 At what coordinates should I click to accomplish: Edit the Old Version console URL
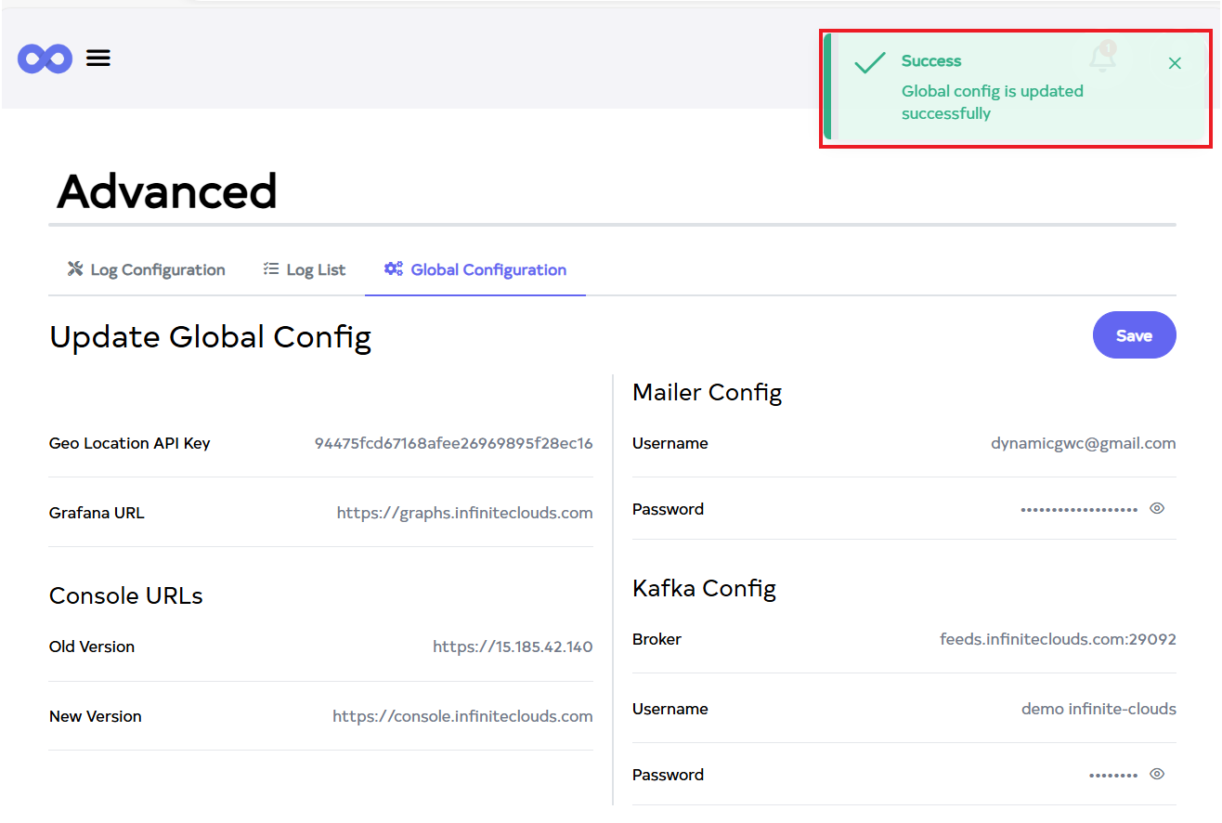tap(513, 647)
